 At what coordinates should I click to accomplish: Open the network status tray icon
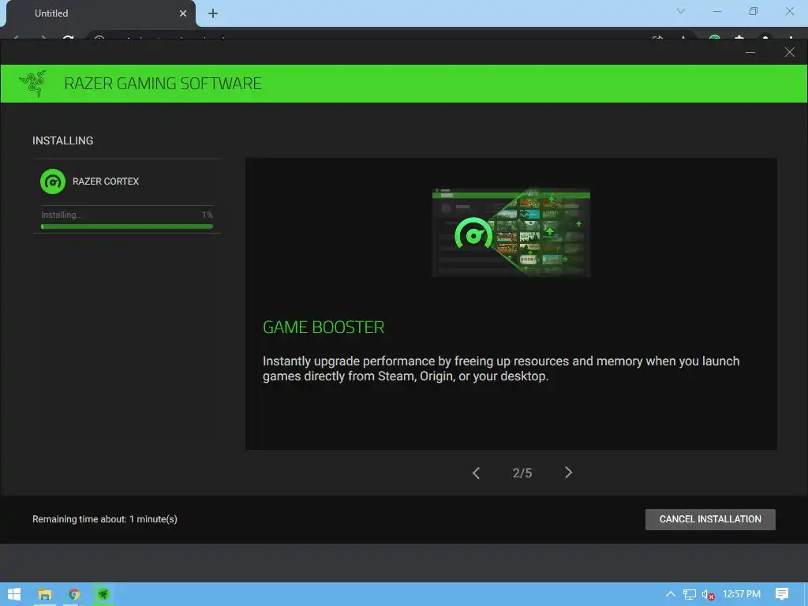point(689,594)
